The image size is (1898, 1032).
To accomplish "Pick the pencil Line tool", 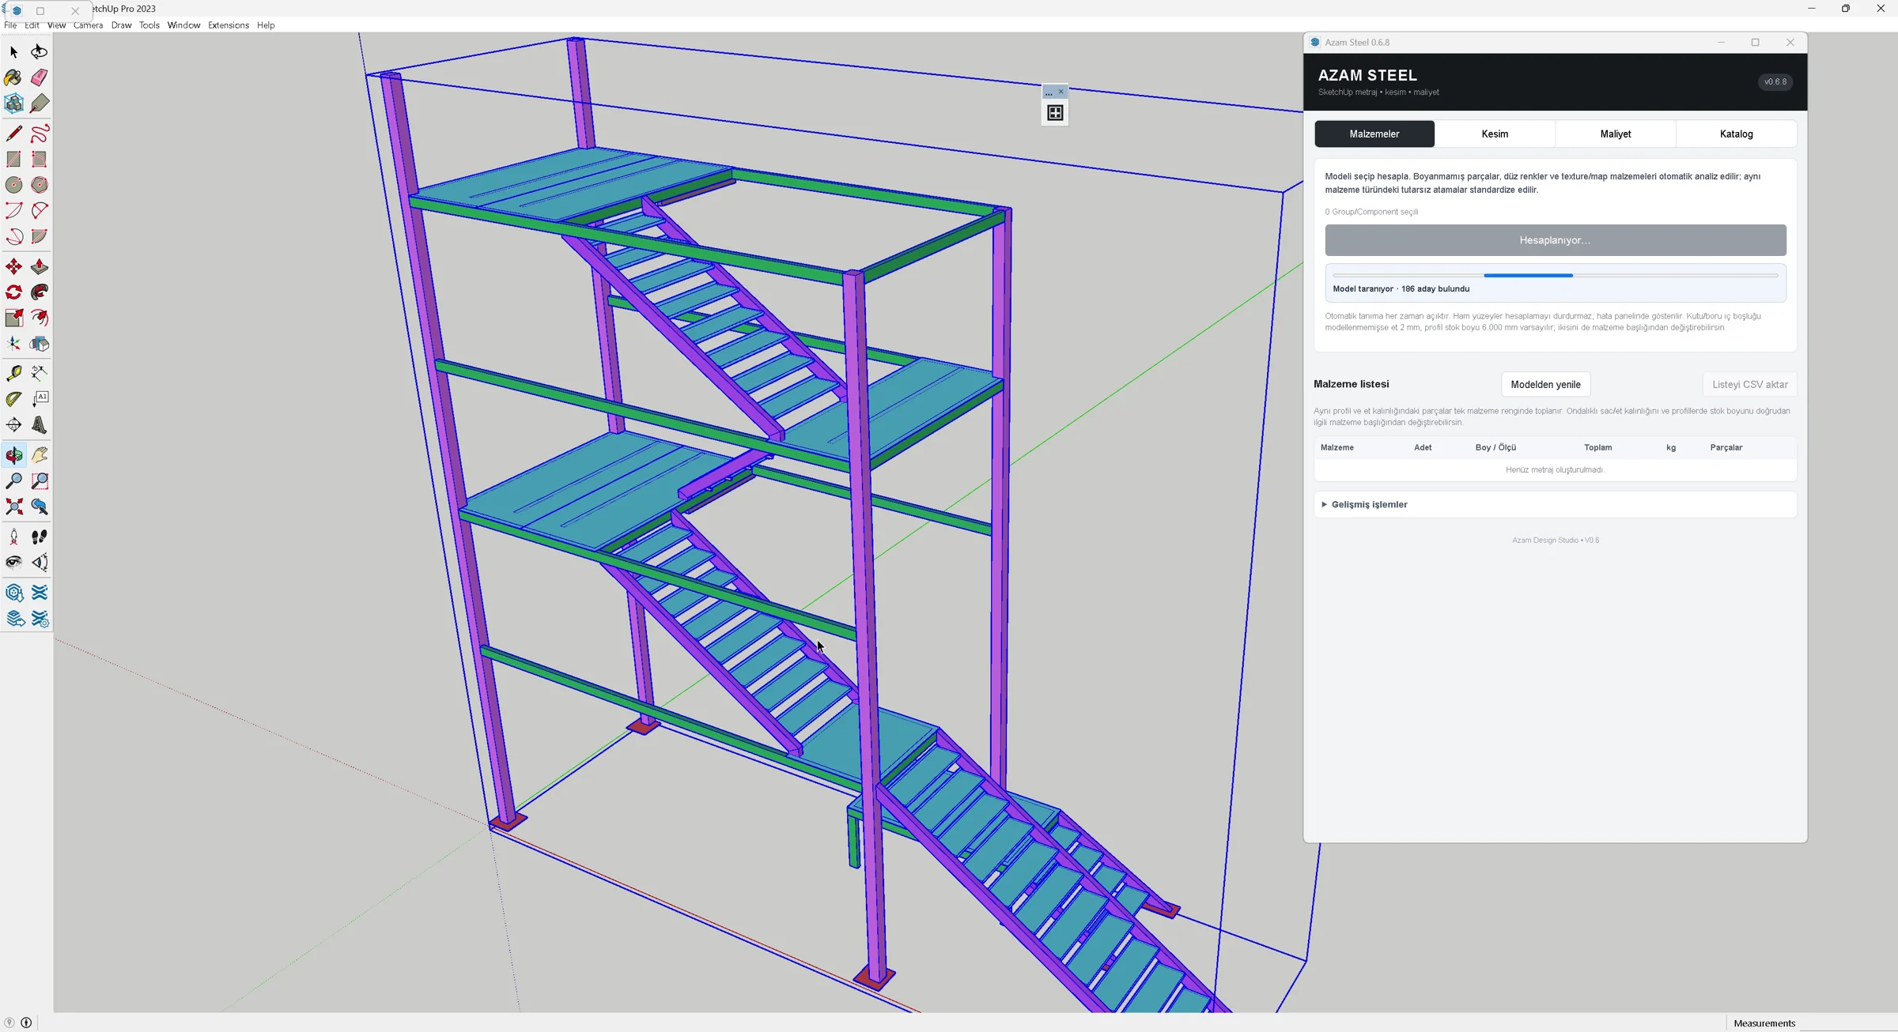I will (13, 134).
